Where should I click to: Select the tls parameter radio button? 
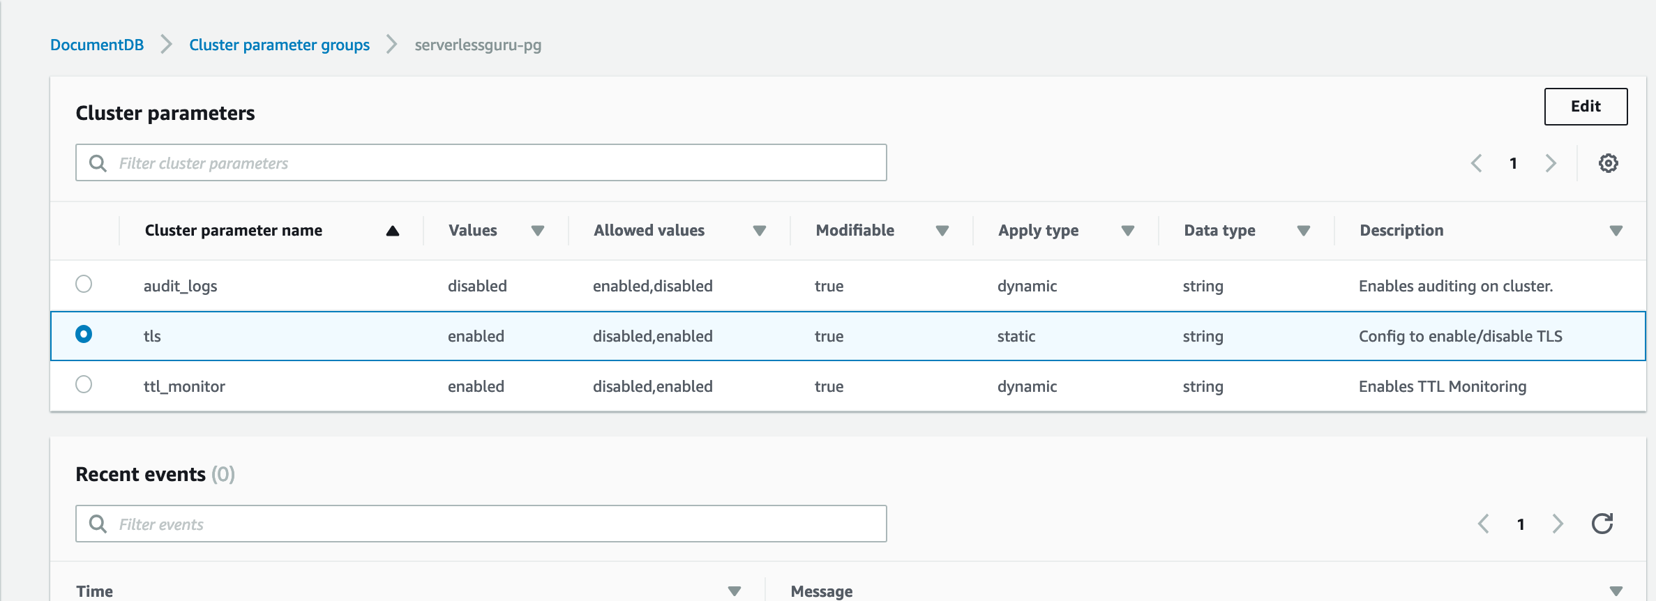[x=84, y=335]
